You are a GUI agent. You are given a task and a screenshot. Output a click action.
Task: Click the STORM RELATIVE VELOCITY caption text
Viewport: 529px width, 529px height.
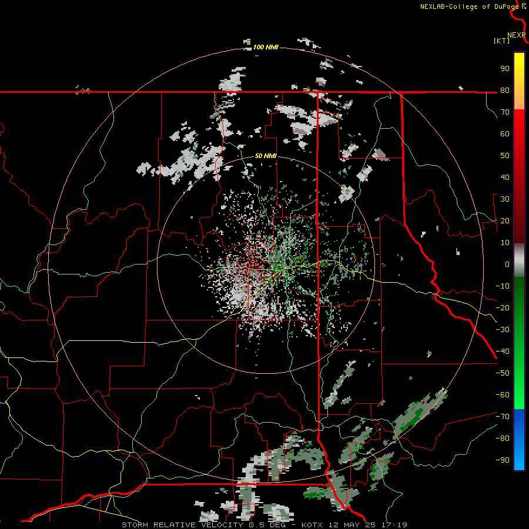pos(184,525)
